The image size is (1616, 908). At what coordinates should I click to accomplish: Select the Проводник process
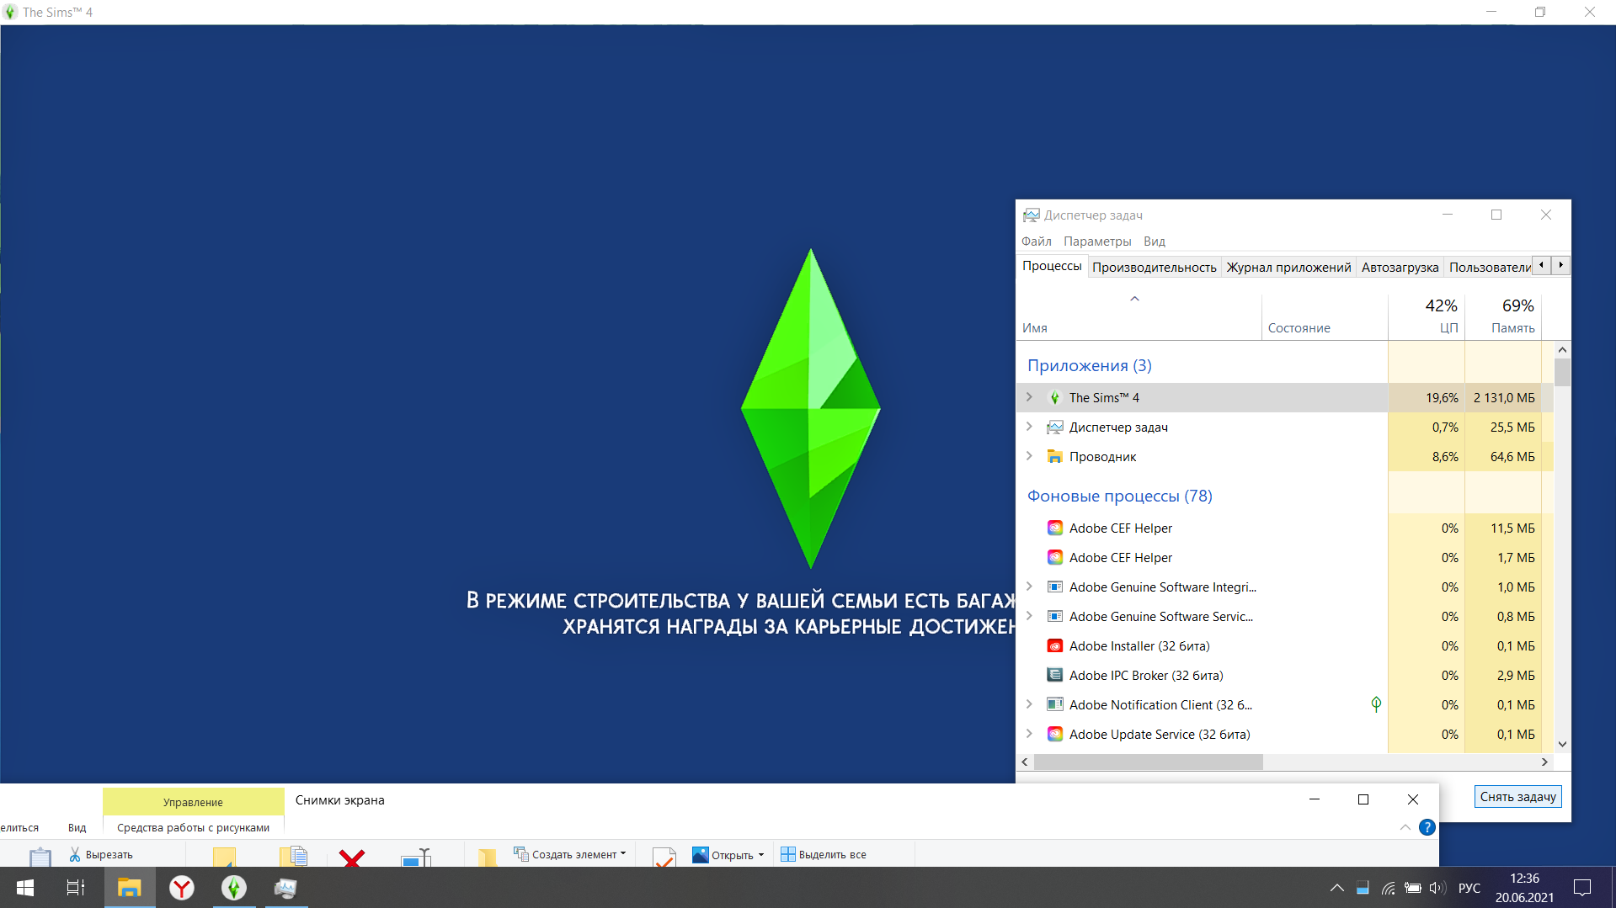(1285, 456)
